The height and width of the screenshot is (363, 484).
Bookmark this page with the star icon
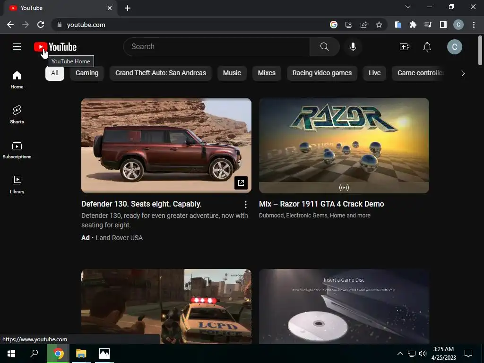(379, 25)
